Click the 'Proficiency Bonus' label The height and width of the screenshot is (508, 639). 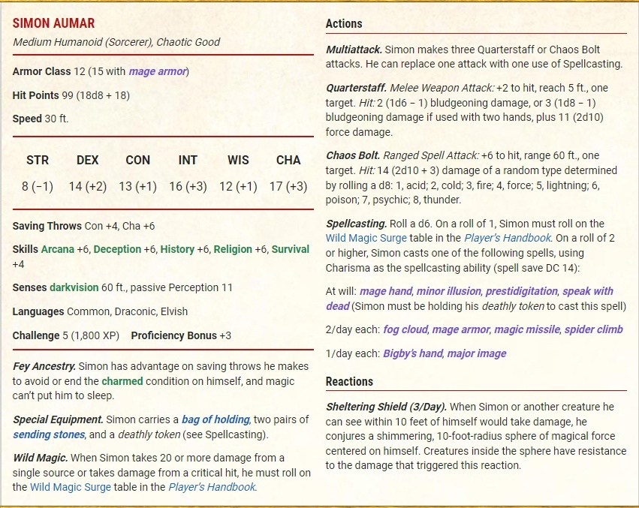tap(174, 335)
